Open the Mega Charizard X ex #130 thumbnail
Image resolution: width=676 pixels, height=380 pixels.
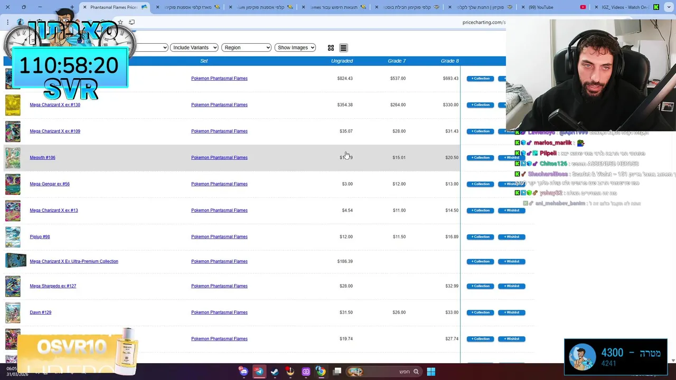13,105
